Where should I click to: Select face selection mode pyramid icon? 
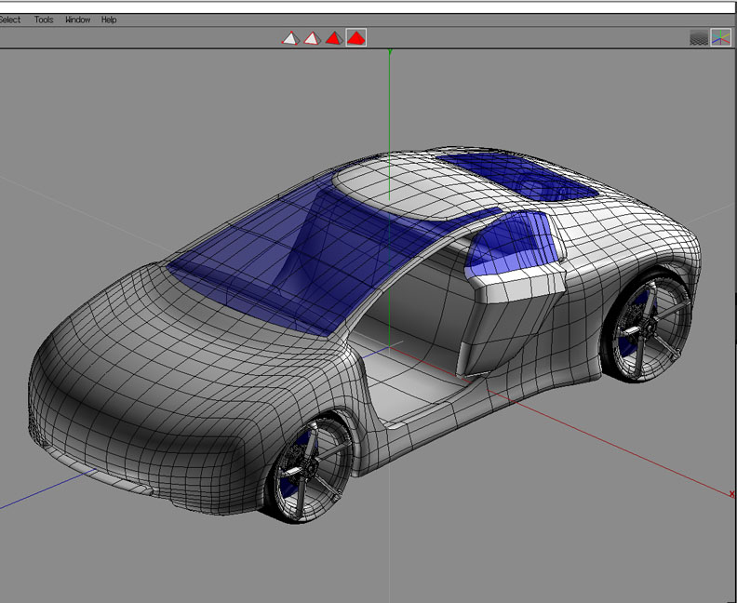pyautogui.click(x=334, y=38)
